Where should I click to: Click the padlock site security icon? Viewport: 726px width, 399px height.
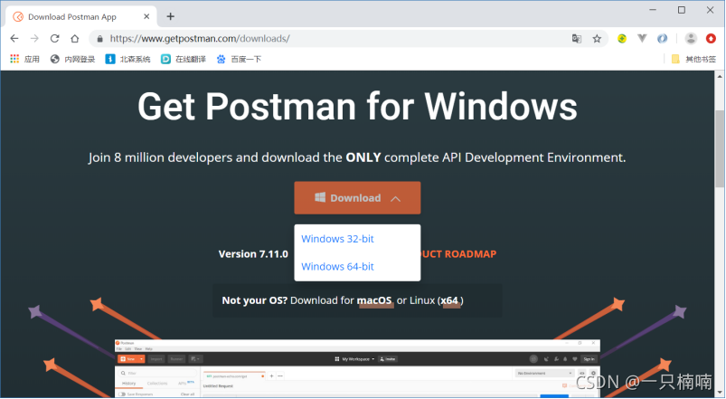pos(99,39)
